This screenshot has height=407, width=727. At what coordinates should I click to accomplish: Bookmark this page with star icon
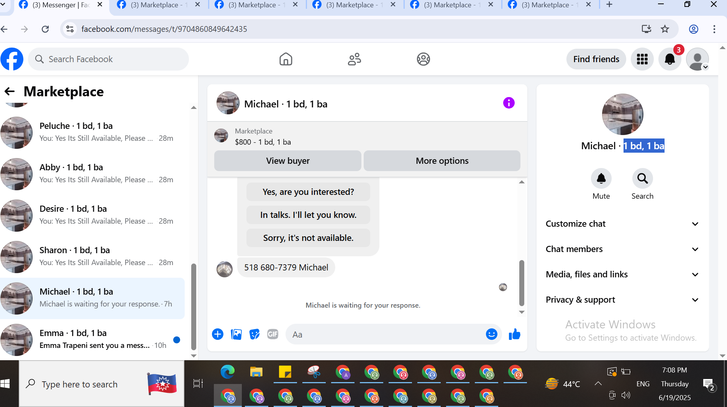665,29
